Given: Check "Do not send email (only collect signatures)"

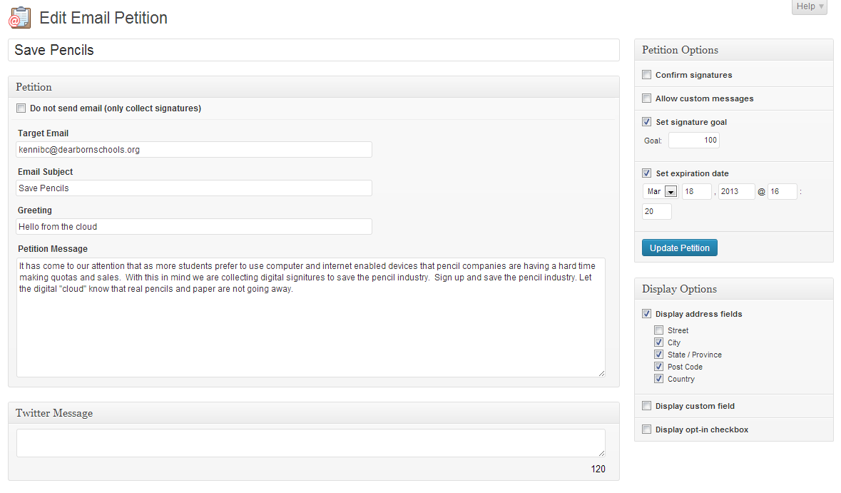Looking at the screenshot, I should [21, 108].
